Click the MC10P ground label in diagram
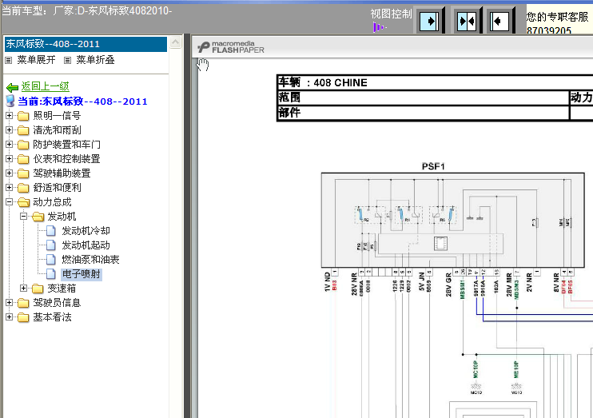The width and height of the screenshot is (593, 418). [x=476, y=369]
